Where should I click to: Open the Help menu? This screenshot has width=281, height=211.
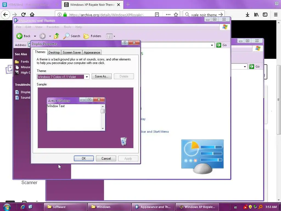tap(79, 27)
